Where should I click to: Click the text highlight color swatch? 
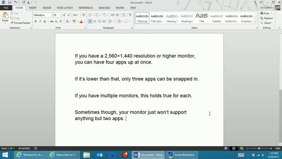pyautogui.click(x=74, y=22)
